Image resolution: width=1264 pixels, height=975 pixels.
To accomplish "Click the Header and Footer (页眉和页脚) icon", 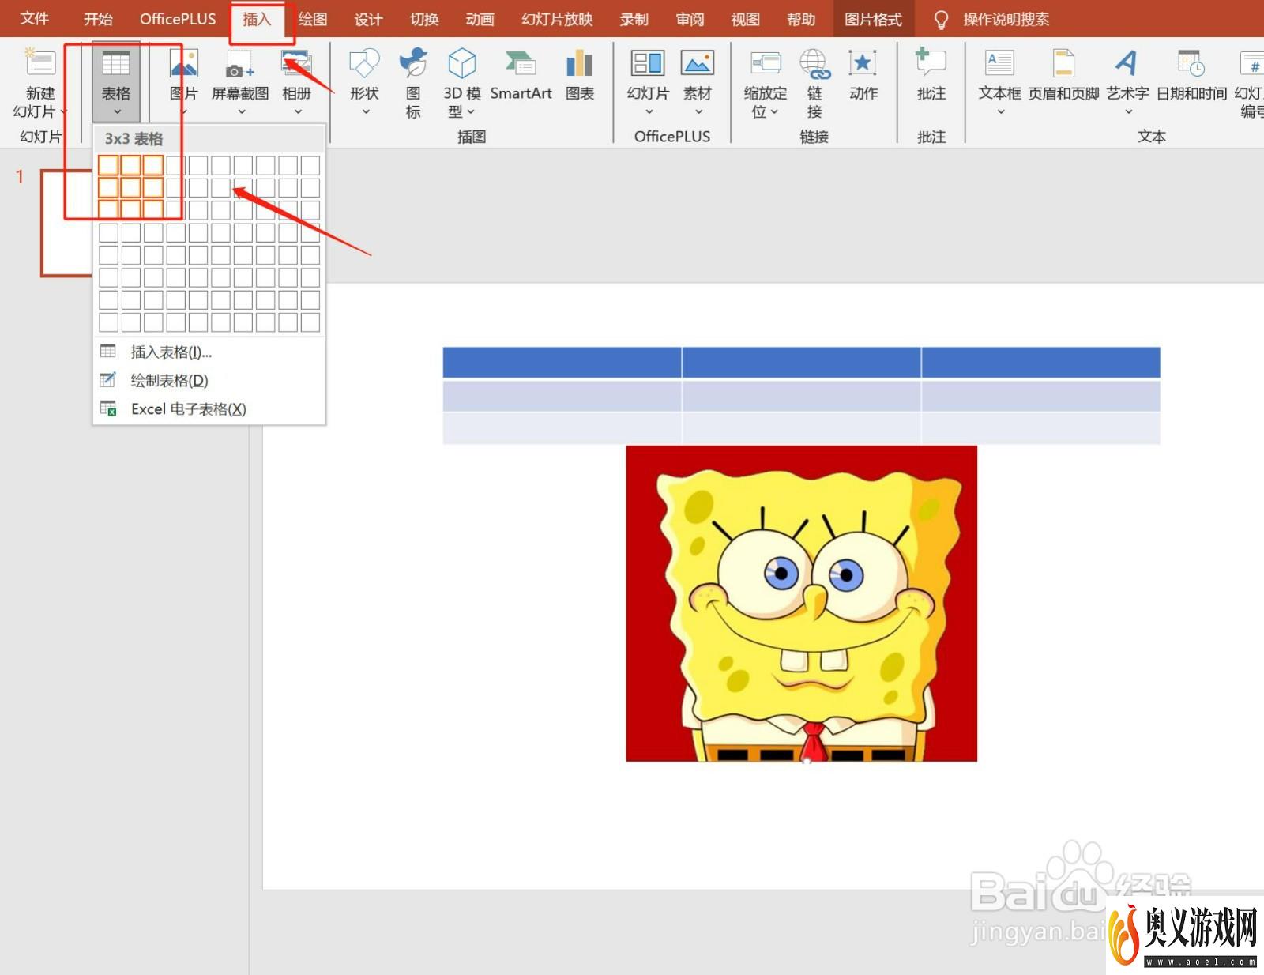I will pos(1063,63).
